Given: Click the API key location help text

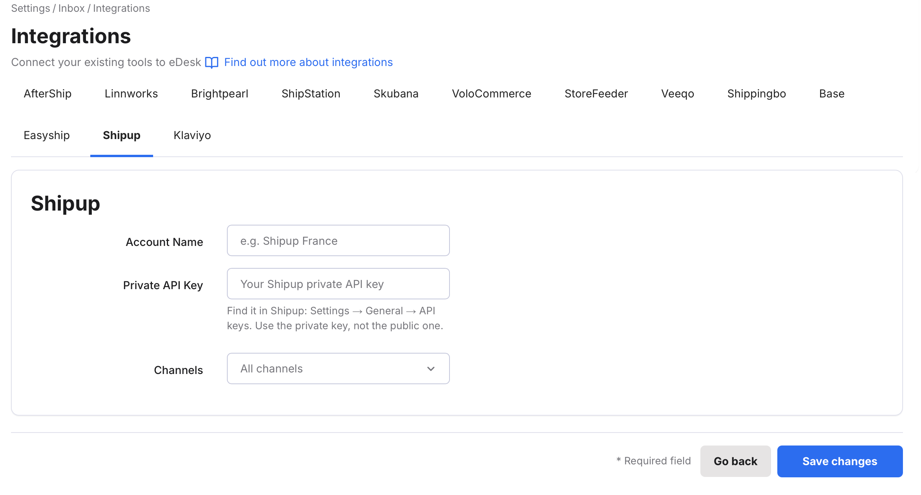Looking at the screenshot, I should click(335, 318).
